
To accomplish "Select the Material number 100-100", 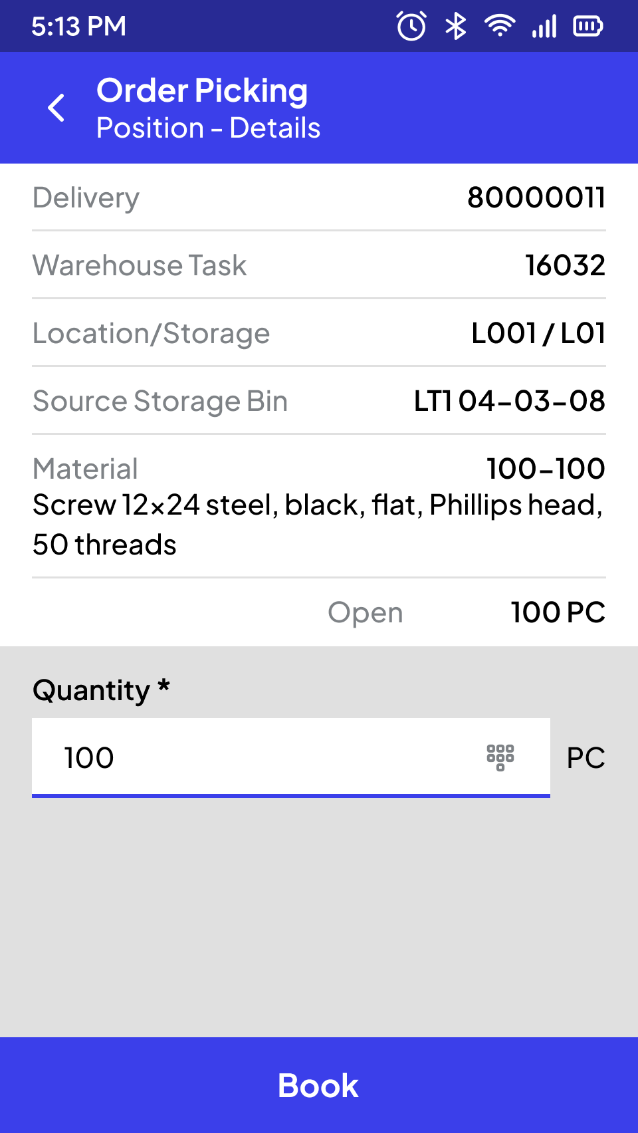I will (x=545, y=469).
